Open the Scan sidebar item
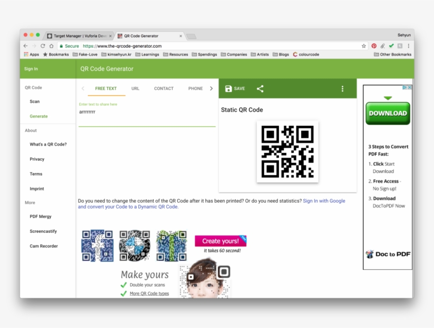The height and width of the screenshot is (328, 434). pos(34,102)
